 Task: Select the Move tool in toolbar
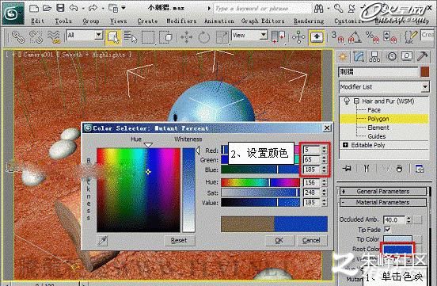[187, 37]
